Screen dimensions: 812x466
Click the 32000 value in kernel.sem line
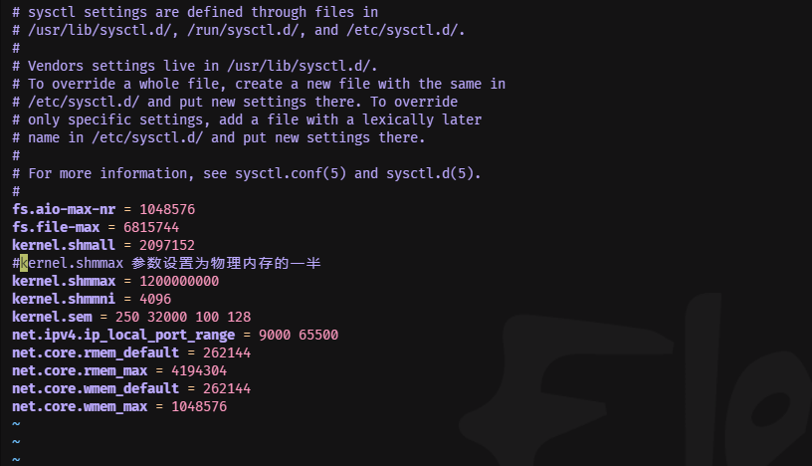pyautogui.click(x=167, y=317)
